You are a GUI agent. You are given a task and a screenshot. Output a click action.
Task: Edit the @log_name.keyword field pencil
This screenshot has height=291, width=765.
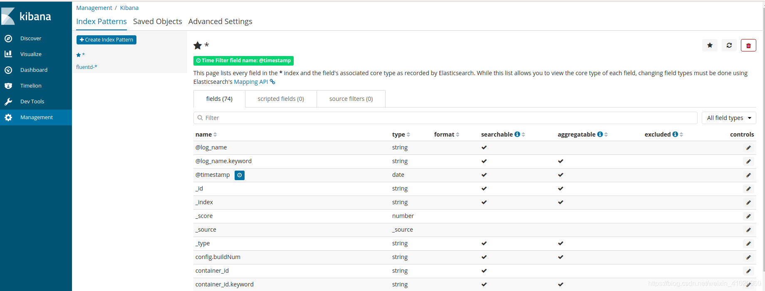coord(748,161)
